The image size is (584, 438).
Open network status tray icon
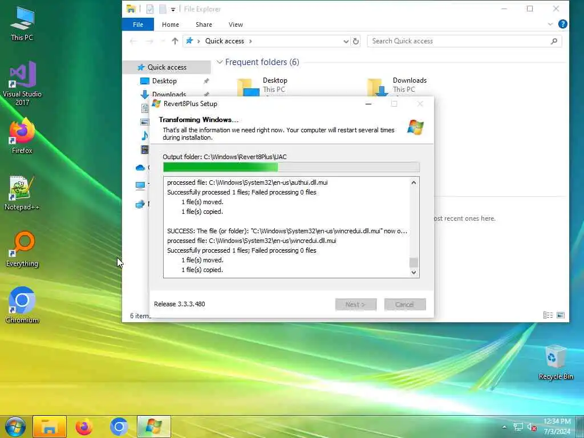pos(518,427)
